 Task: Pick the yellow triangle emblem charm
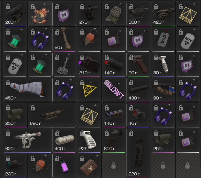click(x=89, y=89)
